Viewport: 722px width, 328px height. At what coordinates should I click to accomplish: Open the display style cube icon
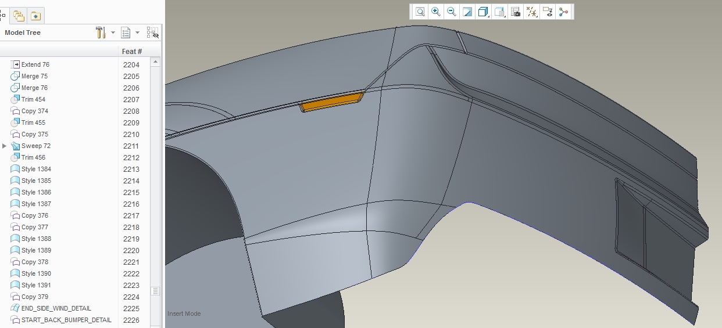tap(483, 12)
